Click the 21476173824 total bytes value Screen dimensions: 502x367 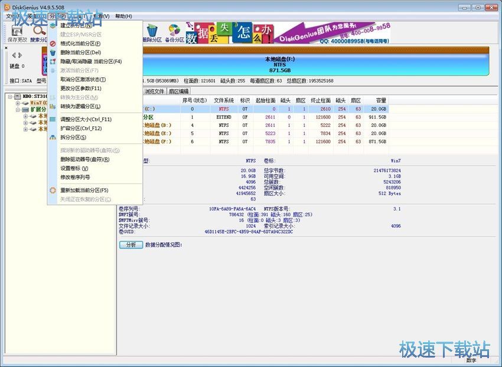pos(387,171)
